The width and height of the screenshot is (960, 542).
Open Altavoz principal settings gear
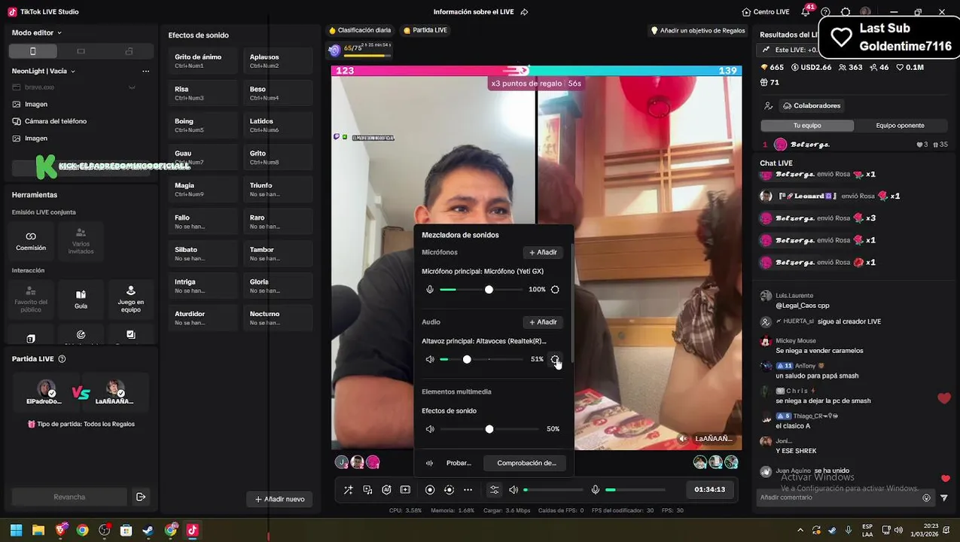point(555,359)
